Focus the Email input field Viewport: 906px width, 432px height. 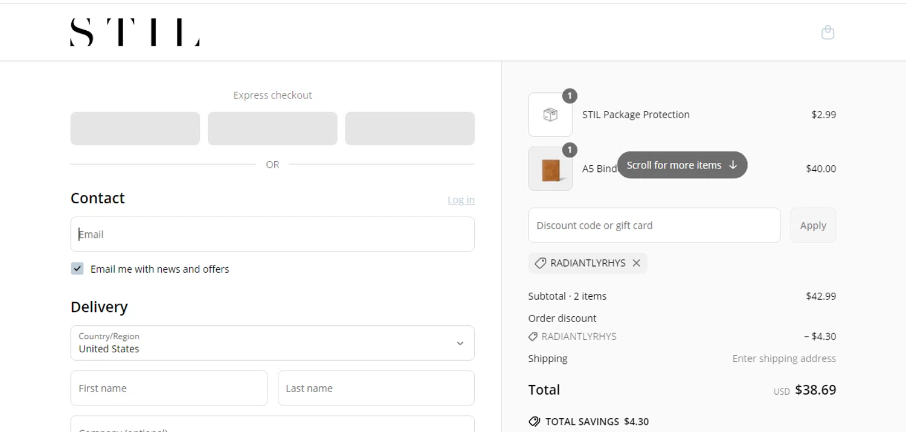(x=272, y=234)
